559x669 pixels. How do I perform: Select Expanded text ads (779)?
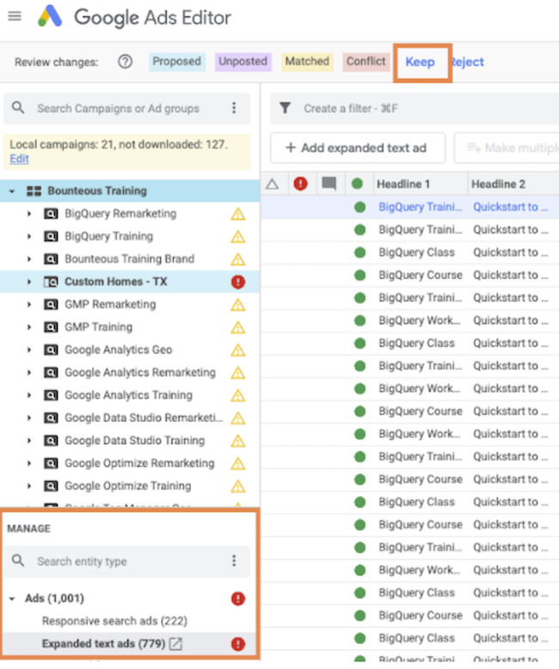(x=103, y=644)
